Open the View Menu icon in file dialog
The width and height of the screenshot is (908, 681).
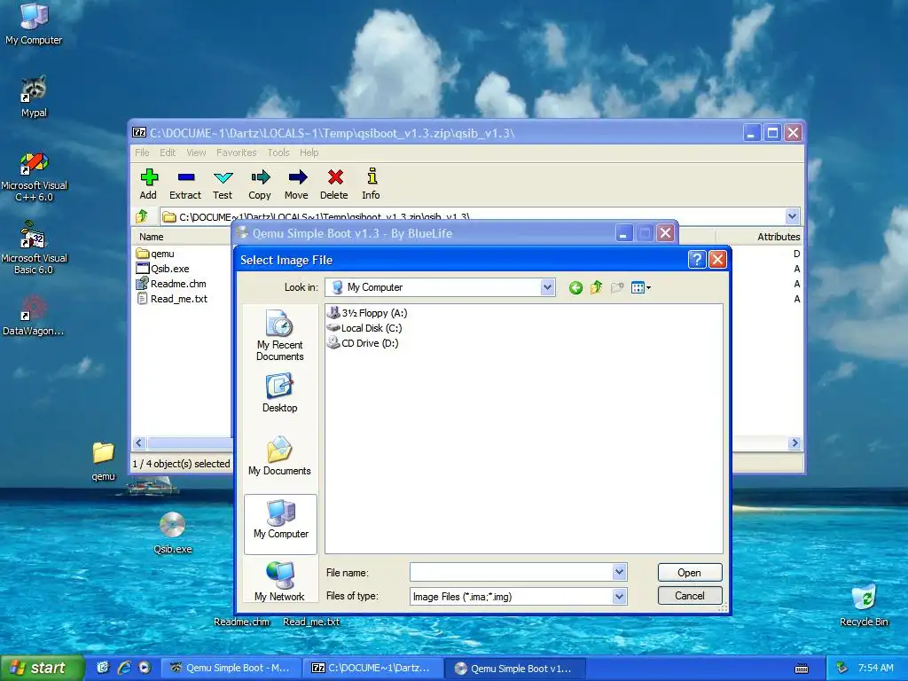tap(640, 288)
